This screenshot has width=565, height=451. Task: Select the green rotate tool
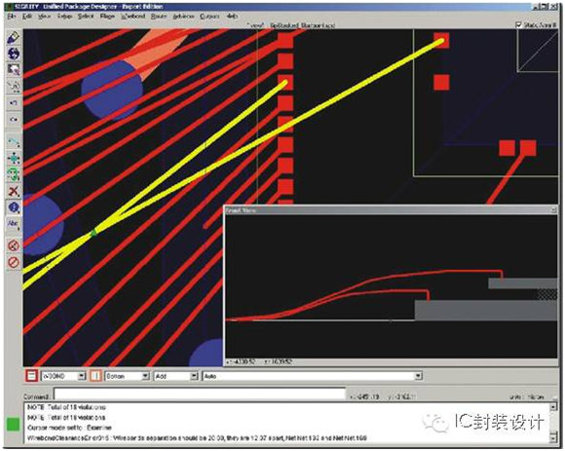pyautogui.click(x=14, y=174)
